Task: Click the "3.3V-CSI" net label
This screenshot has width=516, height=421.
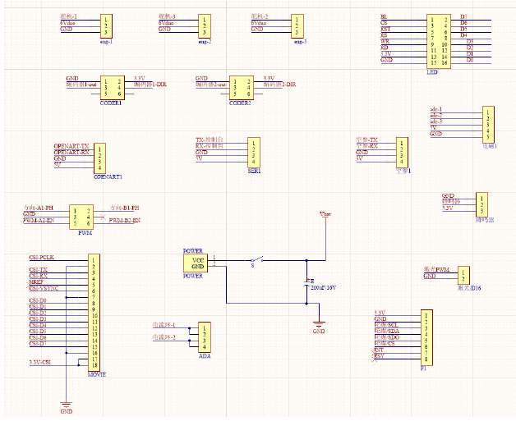Action: tap(39, 362)
